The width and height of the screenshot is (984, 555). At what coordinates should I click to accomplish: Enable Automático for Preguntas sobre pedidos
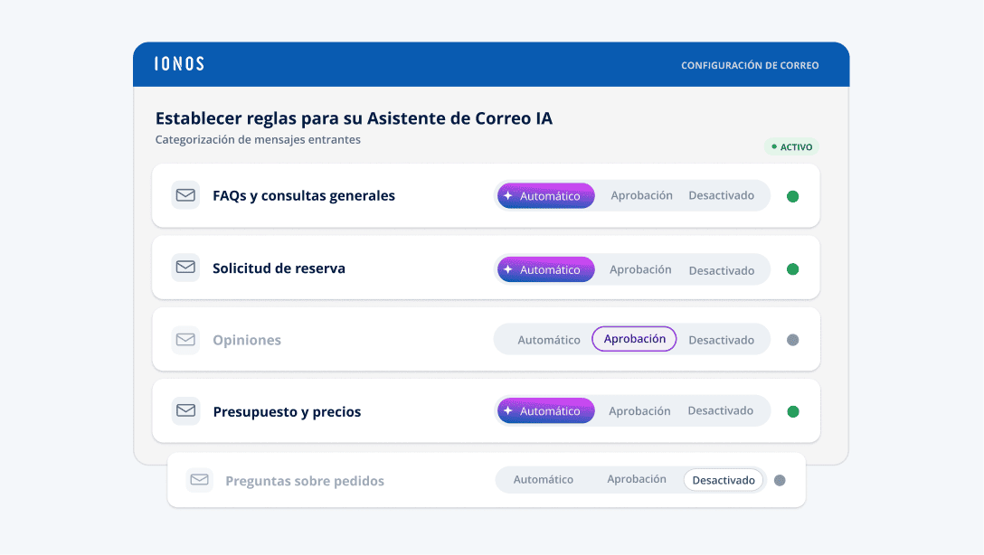point(544,479)
